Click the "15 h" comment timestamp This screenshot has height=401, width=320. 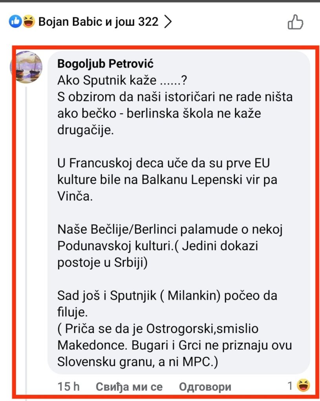(68, 387)
